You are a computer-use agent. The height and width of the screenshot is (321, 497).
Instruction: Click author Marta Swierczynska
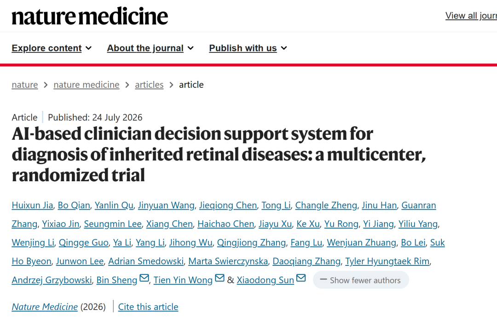[x=228, y=261]
